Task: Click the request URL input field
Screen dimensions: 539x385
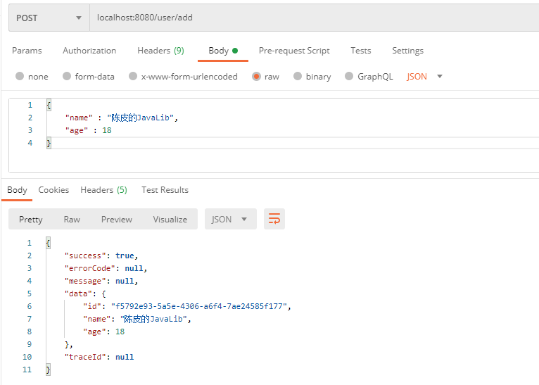Action: (310, 18)
